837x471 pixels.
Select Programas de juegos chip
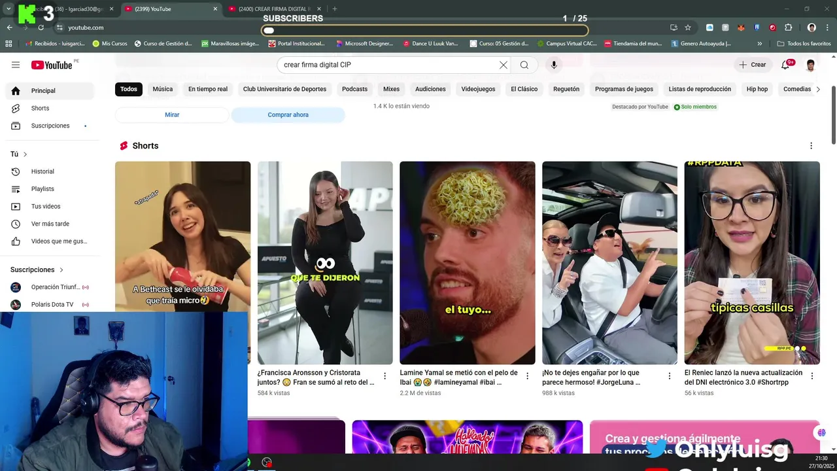[x=624, y=89]
